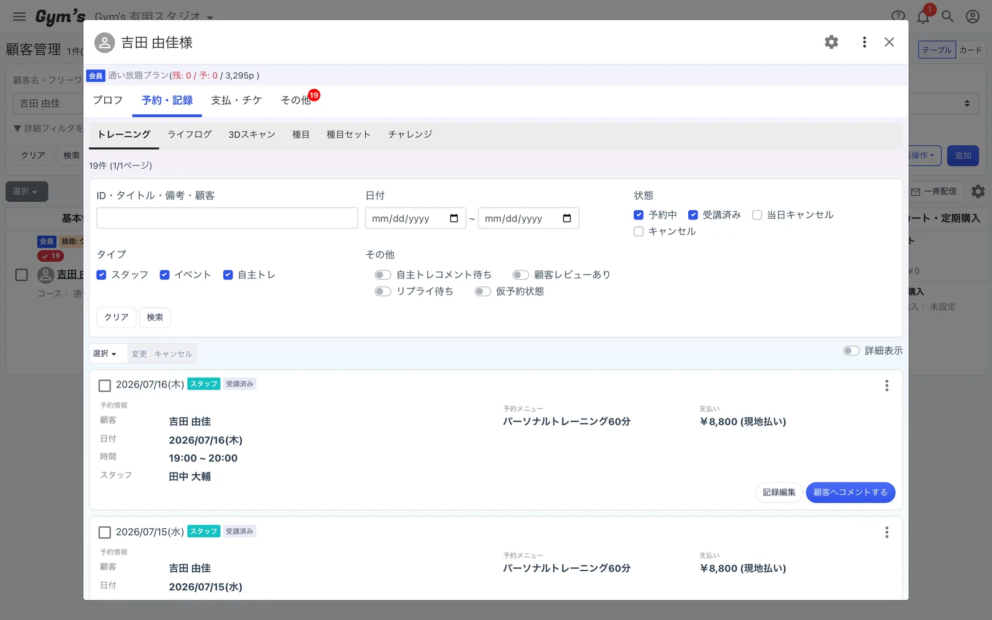The width and height of the screenshot is (992, 620).
Task: Open calendar picker on end date field
Action: click(x=567, y=218)
